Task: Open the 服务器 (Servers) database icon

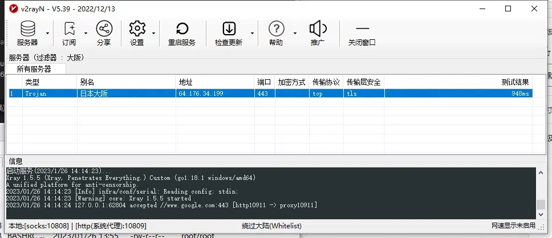Action: pos(27,29)
